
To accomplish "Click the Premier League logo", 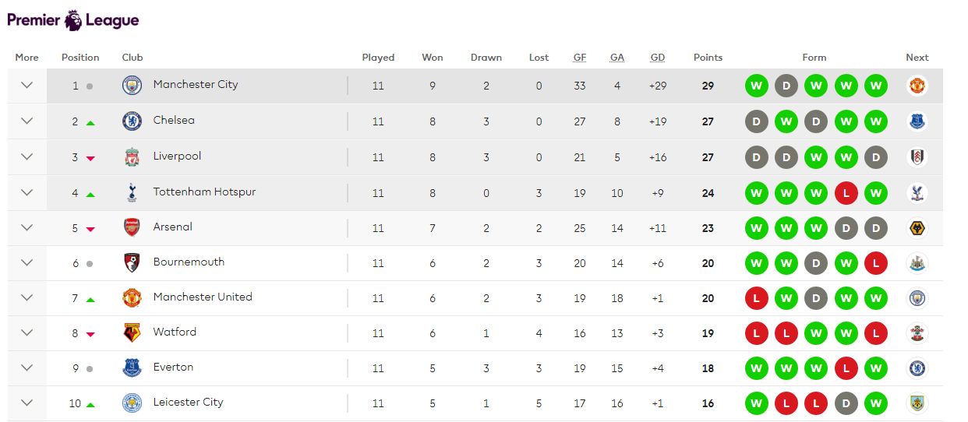I will point(73,20).
